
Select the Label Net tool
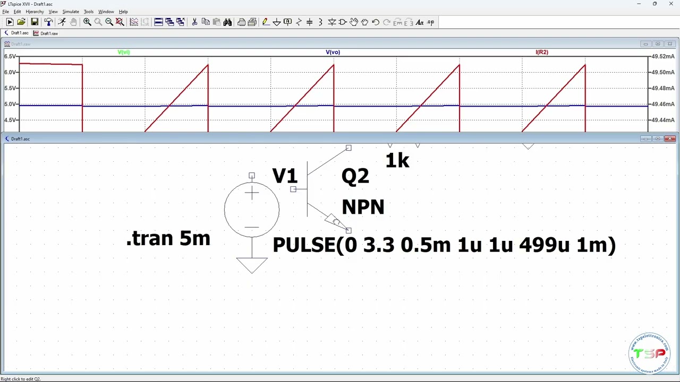click(287, 22)
